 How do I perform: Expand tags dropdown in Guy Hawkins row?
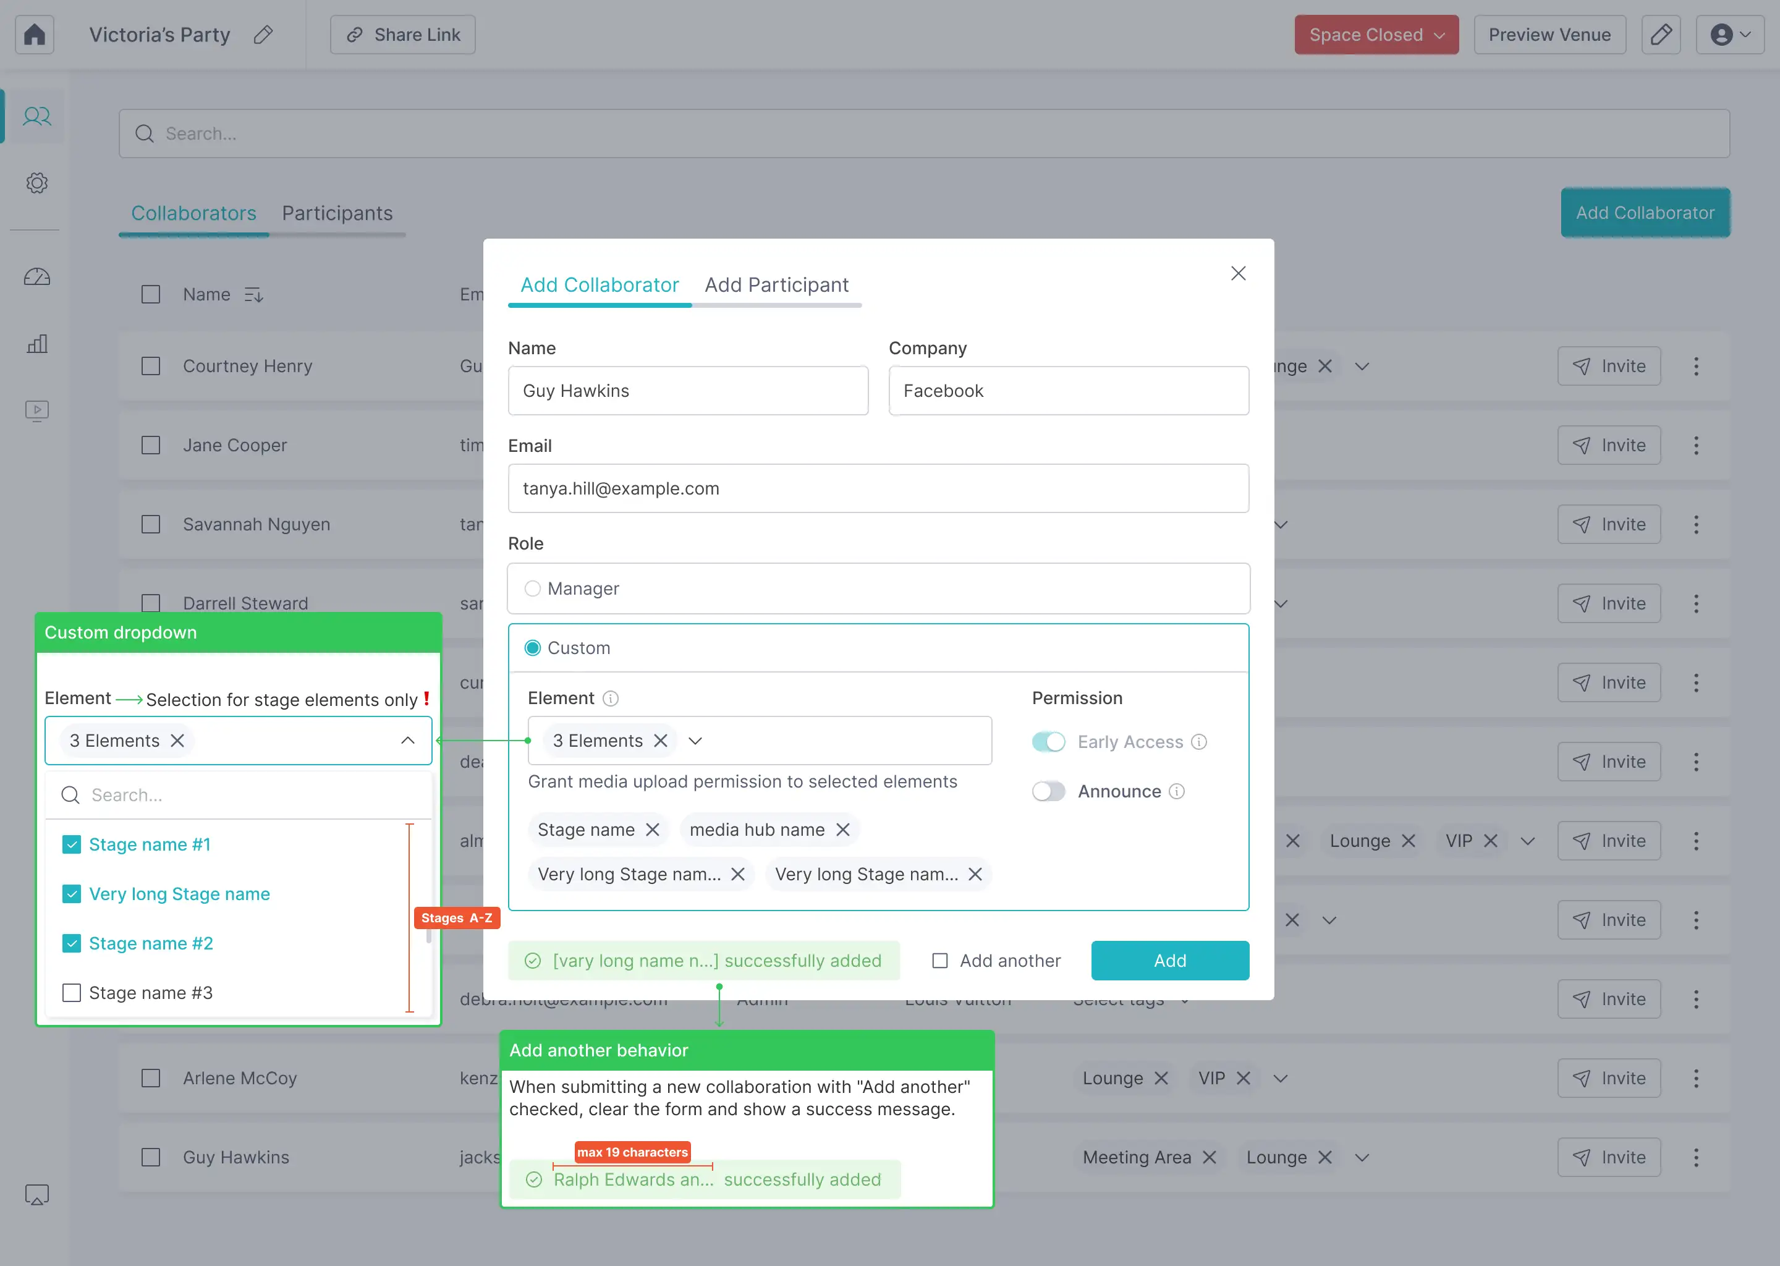coord(1362,1158)
